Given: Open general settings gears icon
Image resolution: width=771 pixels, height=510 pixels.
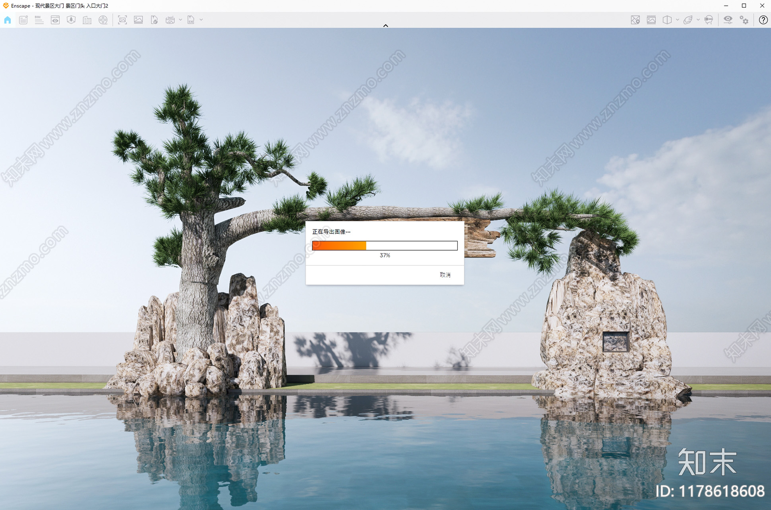Looking at the screenshot, I should (x=744, y=20).
